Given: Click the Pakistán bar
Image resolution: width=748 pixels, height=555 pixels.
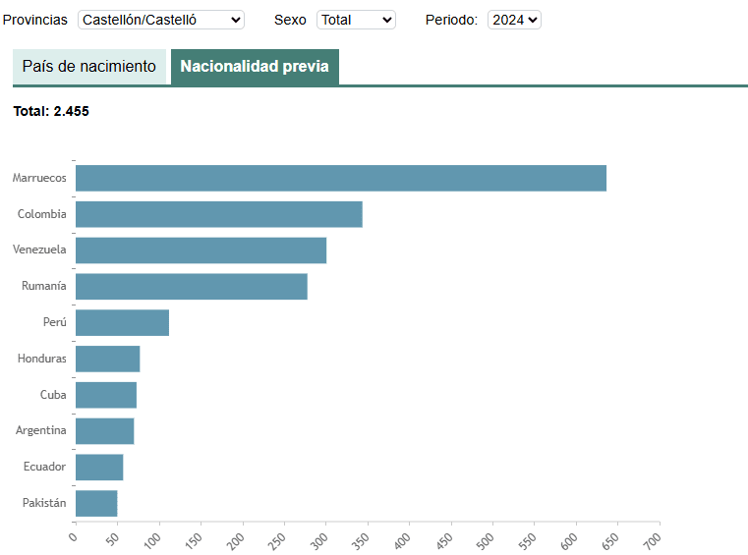Looking at the screenshot, I should pos(95,503).
